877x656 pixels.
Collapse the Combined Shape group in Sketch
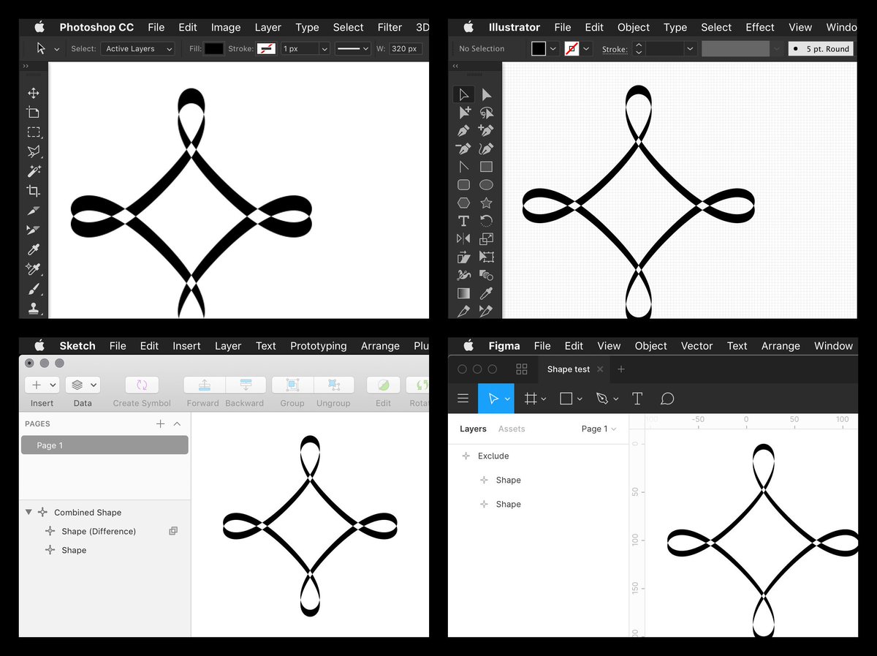click(29, 512)
